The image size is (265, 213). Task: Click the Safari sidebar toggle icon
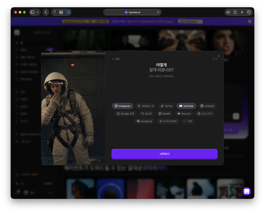[x=32, y=12]
